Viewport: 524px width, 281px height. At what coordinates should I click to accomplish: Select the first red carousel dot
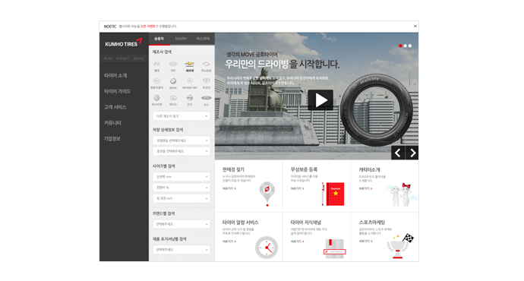[400, 46]
